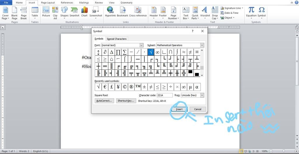
Task: Expand the Signature Line dropdown arrow
Action: tap(242, 8)
